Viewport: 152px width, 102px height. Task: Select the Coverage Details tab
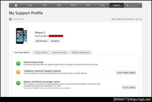(22, 52)
